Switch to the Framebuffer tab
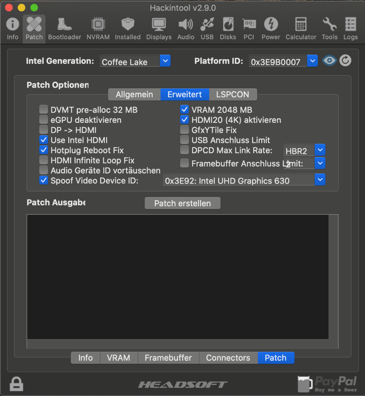Screen dimensions: 365x396 point(168,357)
